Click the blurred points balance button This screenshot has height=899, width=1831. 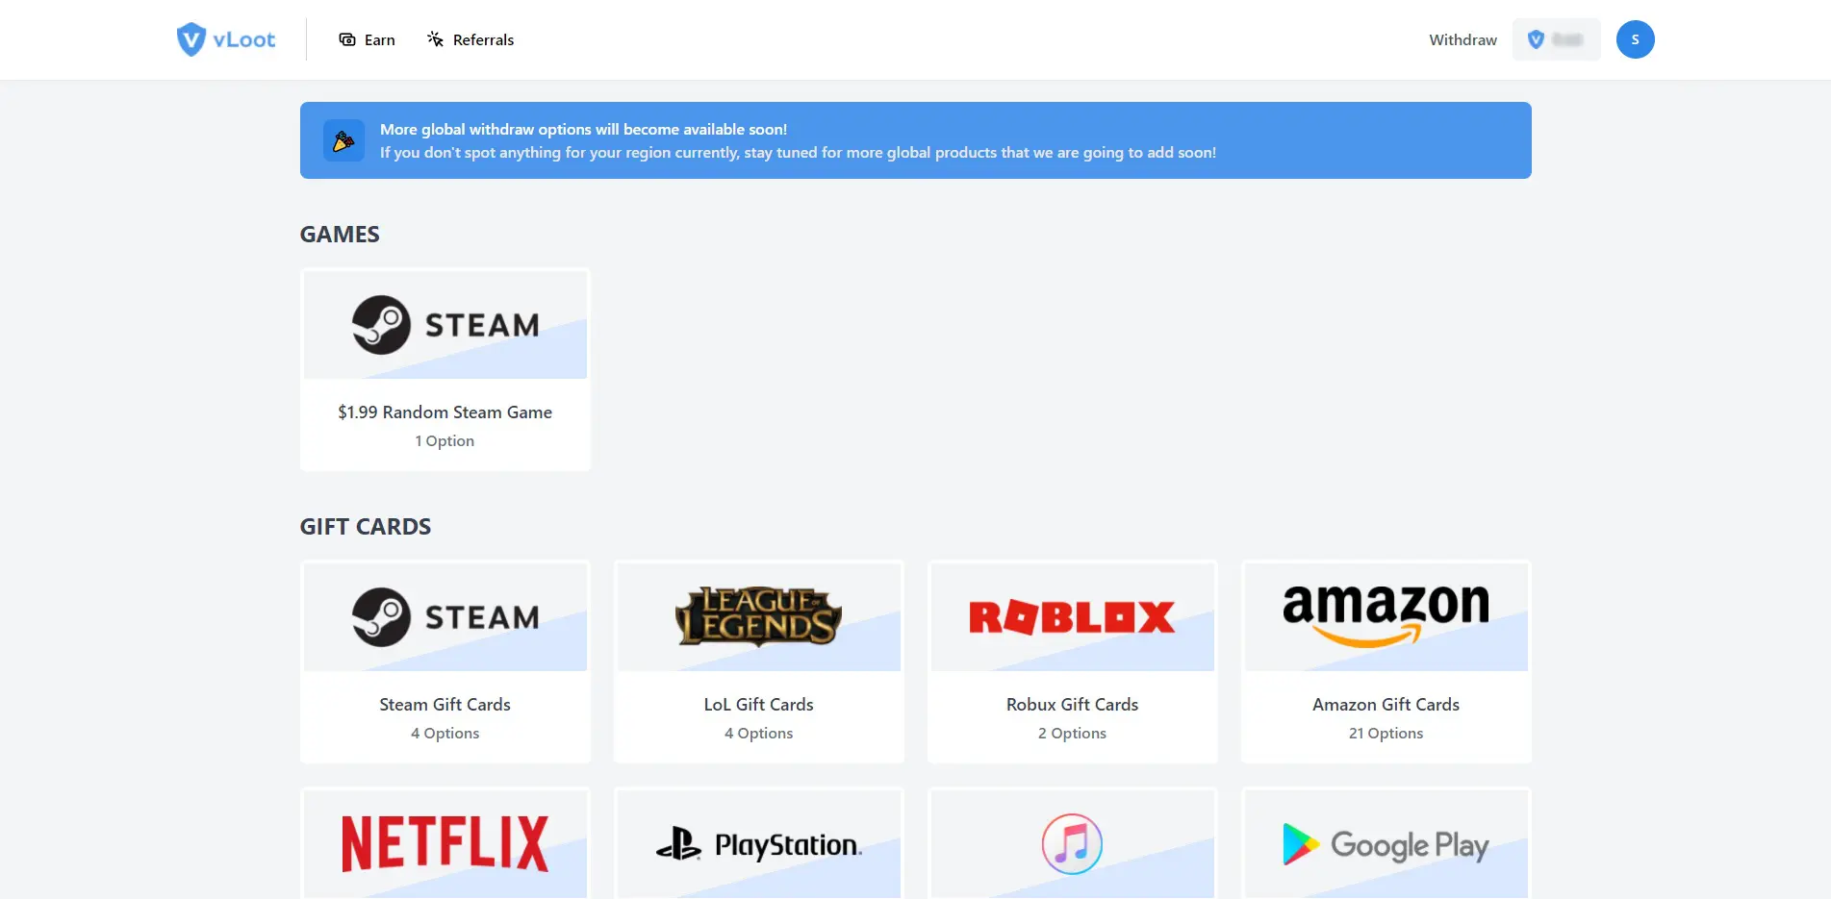1556,39
